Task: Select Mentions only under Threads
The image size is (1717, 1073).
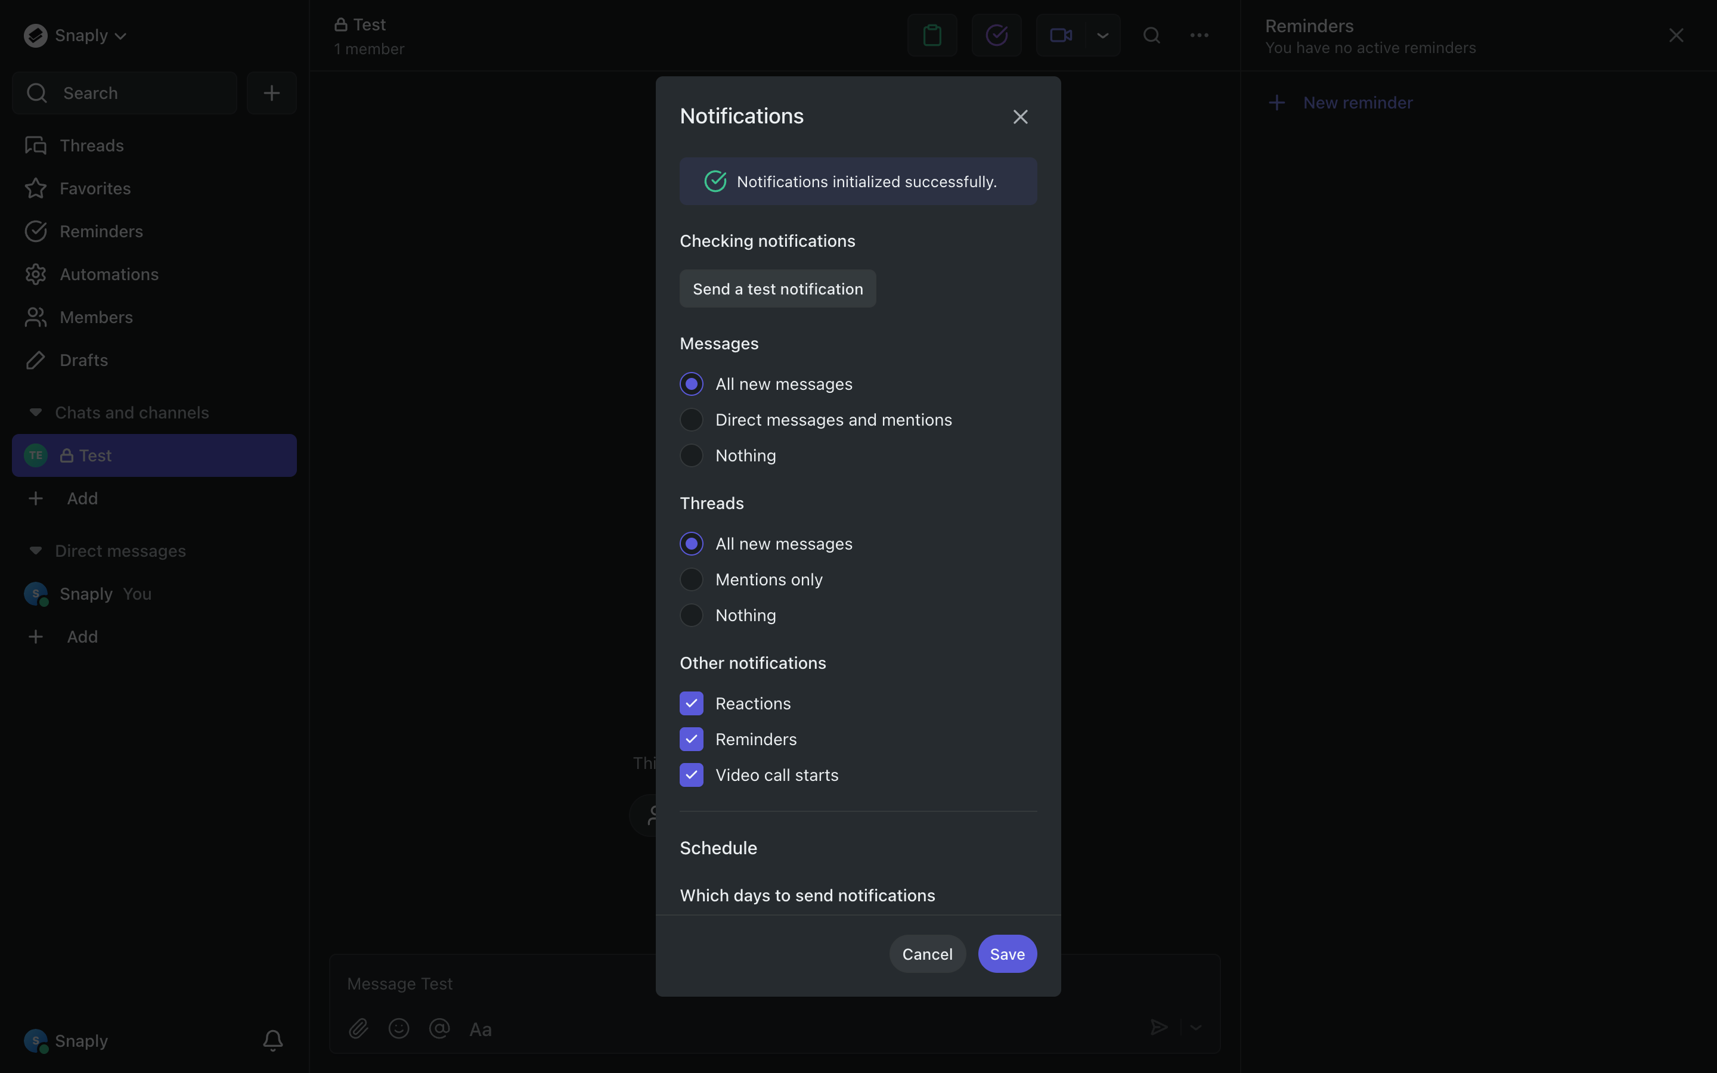Action: tap(692, 580)
